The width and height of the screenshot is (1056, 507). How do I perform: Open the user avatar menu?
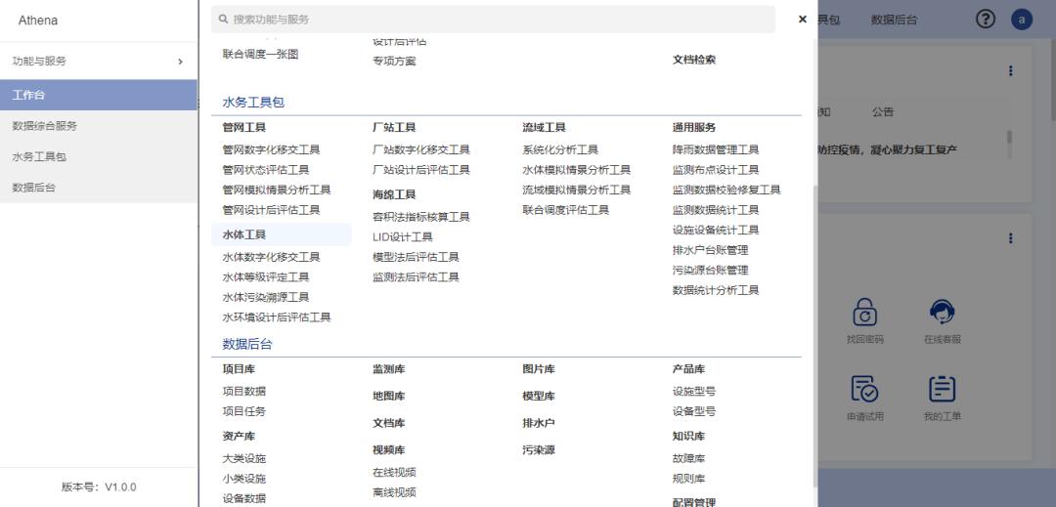[x=1022, y=20]
